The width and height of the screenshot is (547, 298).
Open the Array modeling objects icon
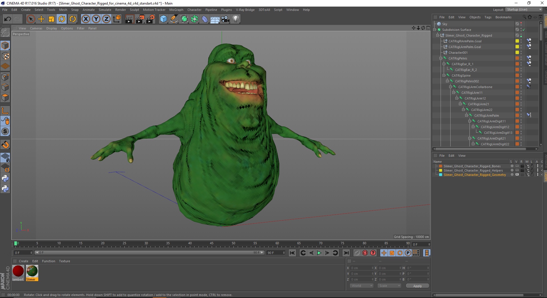(195, 19)
